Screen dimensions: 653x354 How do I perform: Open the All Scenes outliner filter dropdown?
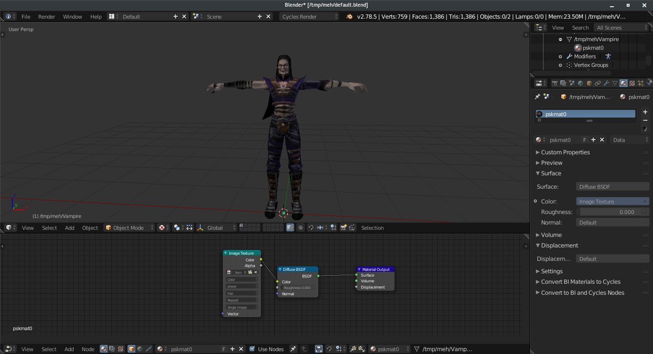point(621,28)
